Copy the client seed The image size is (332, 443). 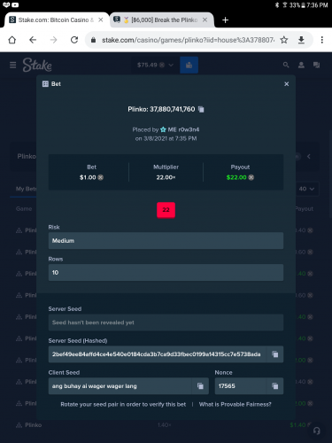[200, 386]
